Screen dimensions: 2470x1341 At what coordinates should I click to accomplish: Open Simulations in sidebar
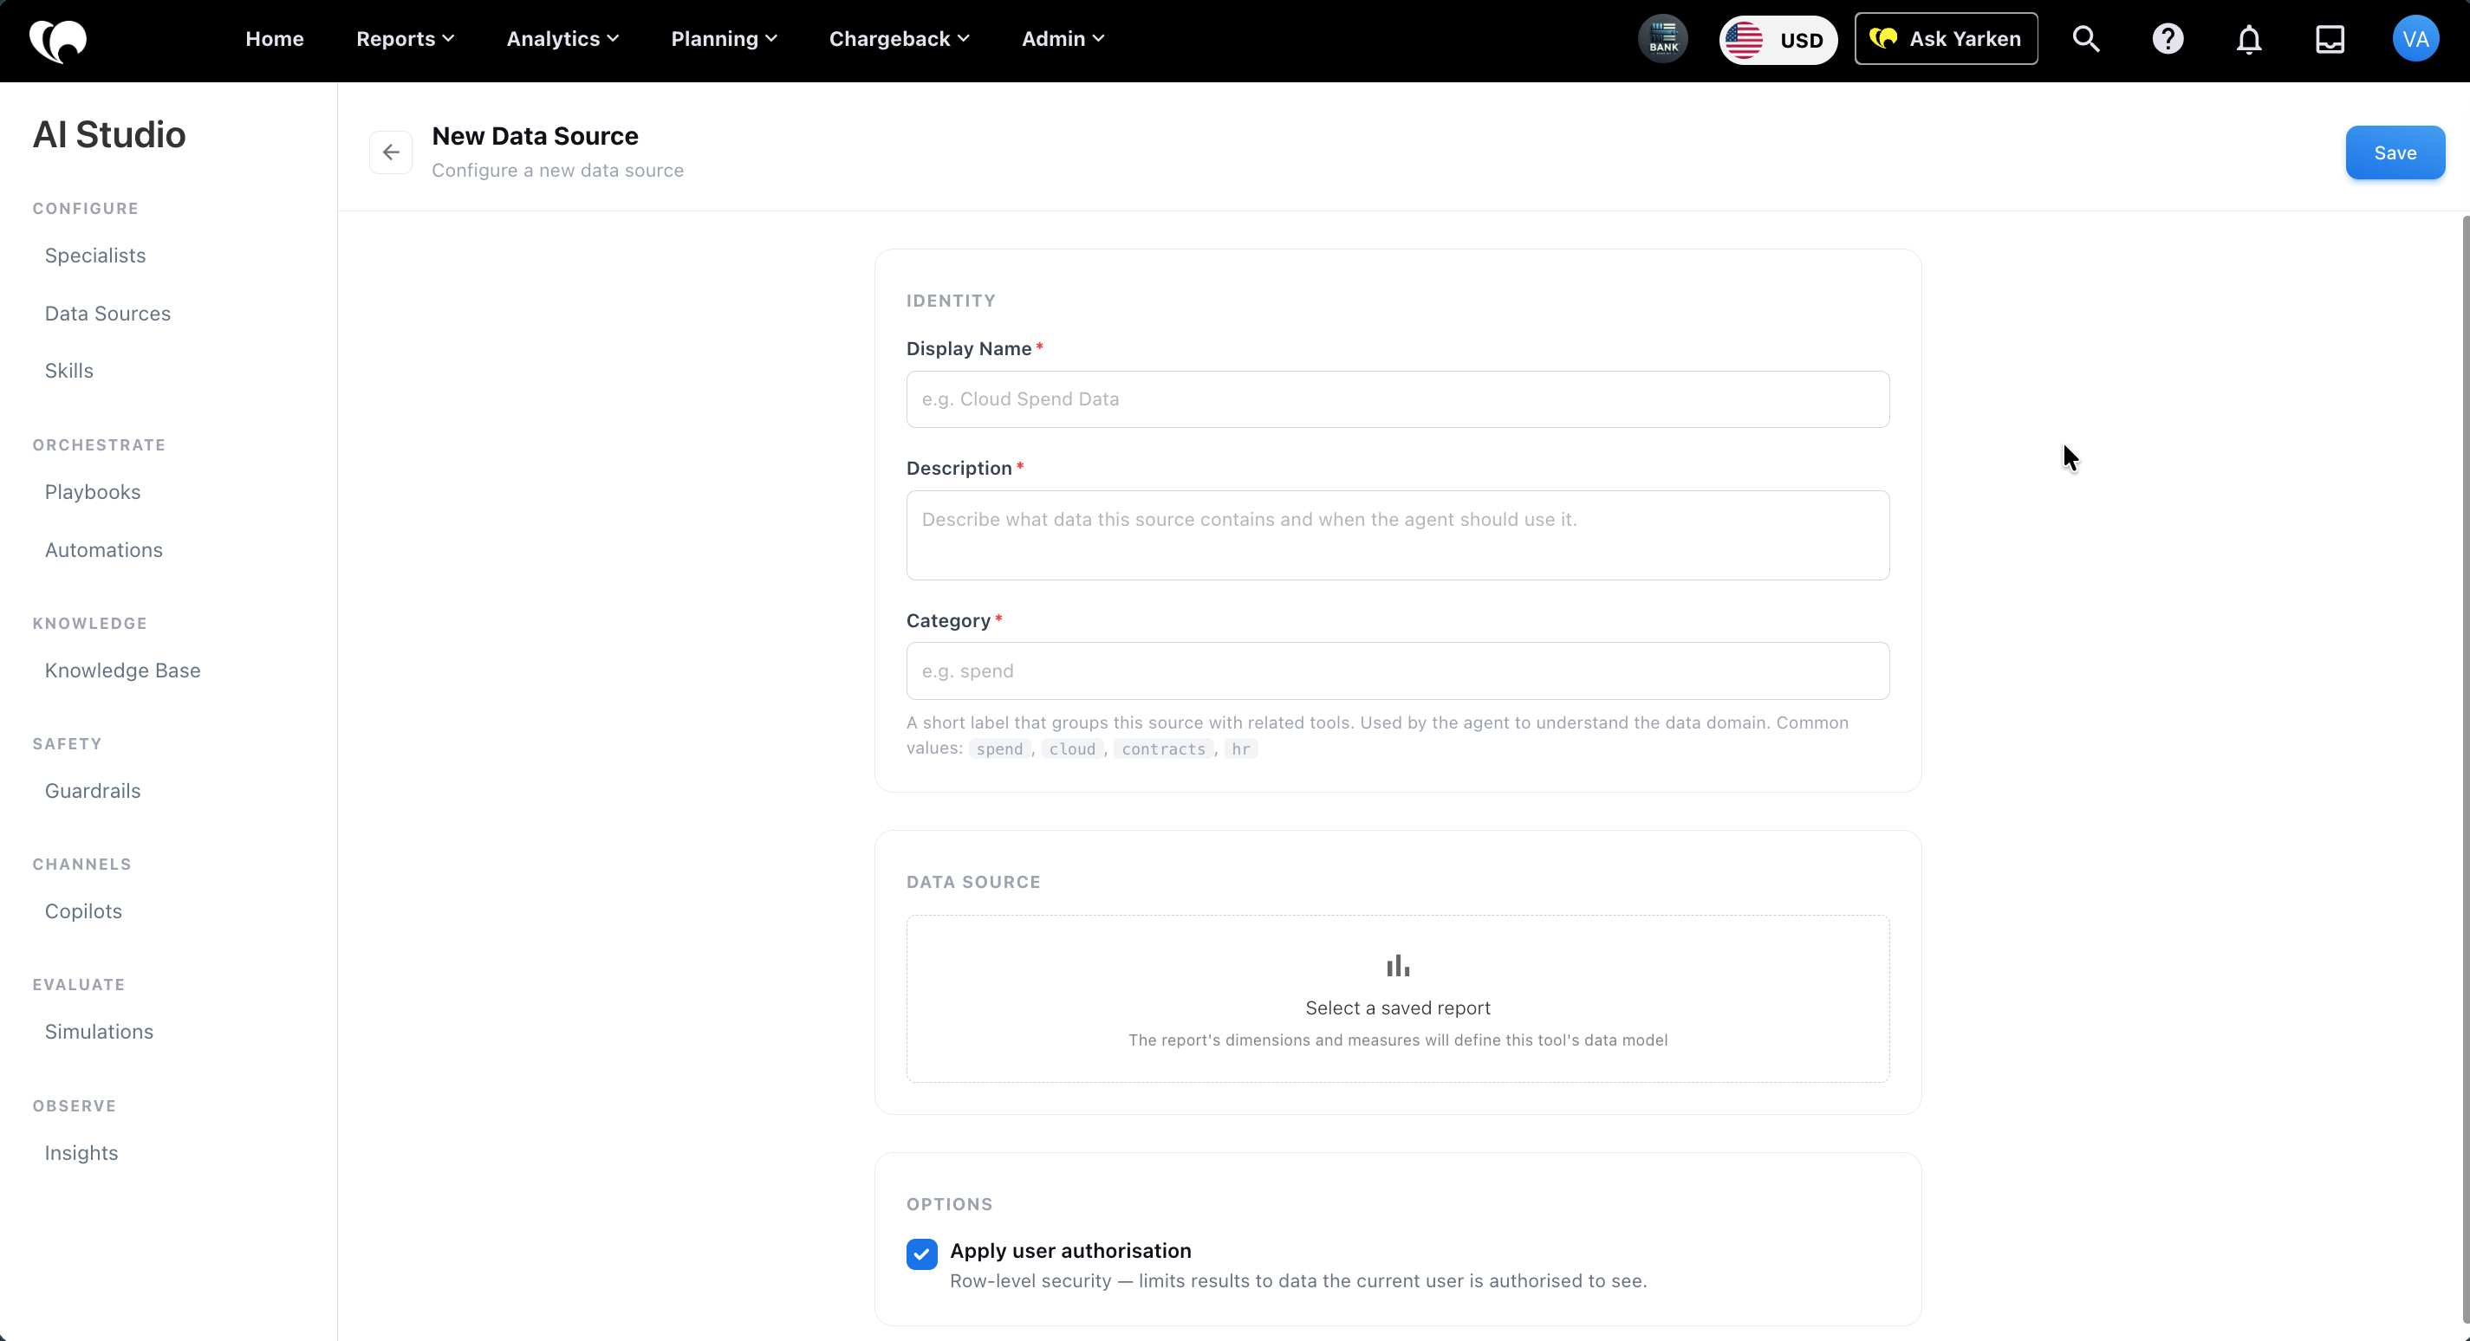(99, 1033)
